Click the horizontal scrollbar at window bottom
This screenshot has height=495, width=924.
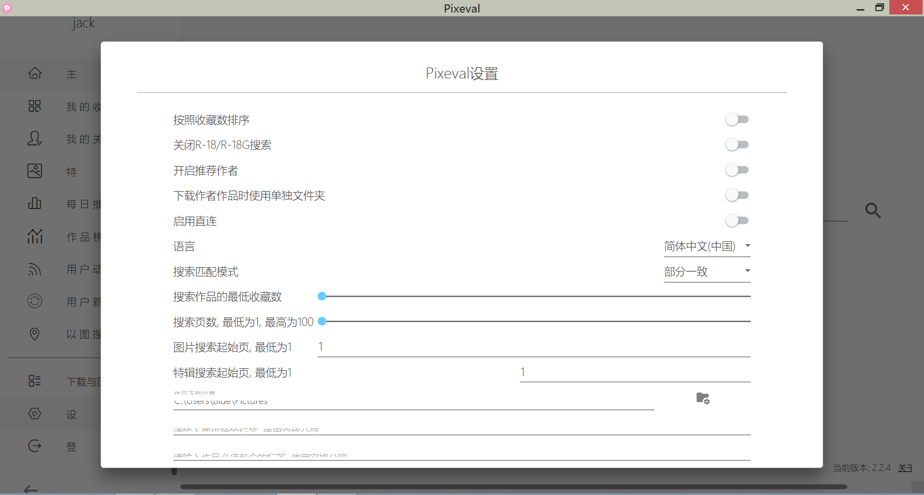pyautogui.click(x=513, y=487)
